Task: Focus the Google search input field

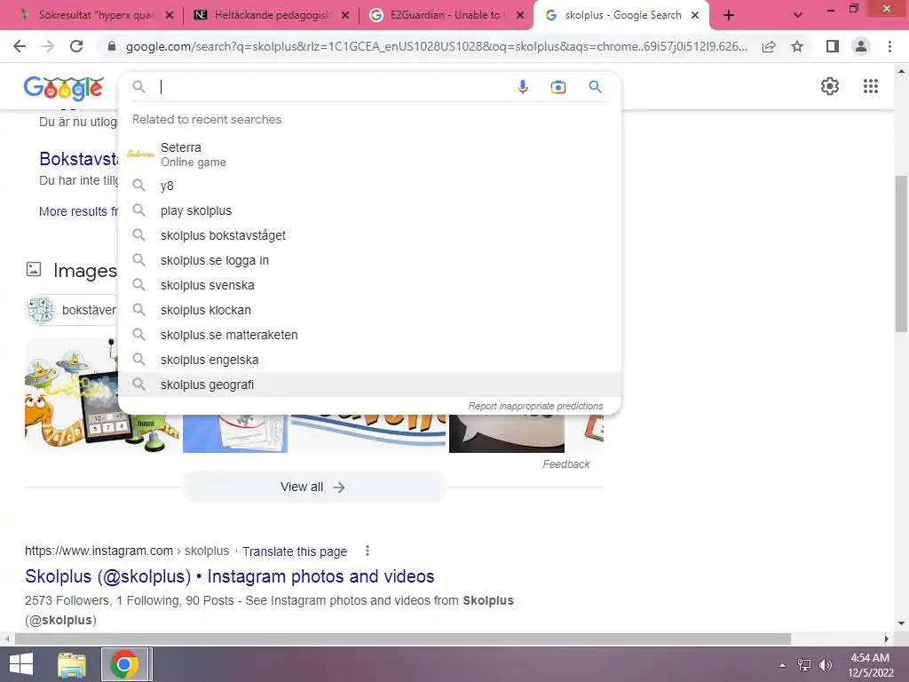Action: pyautogui.click(x=335, y=87)
